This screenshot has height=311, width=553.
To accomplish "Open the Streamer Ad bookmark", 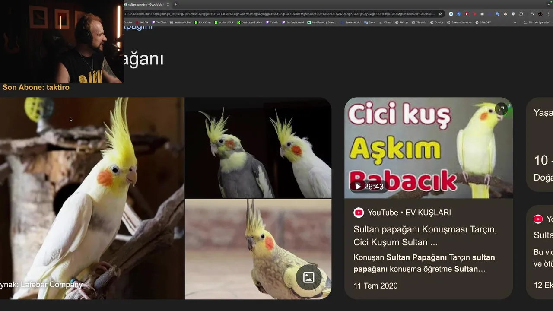I will coord(350,22).
